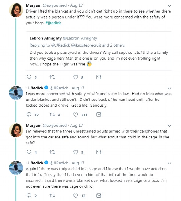The height and width of the screenshot is (201, 181).
Task: Like Maryam's tweet with 3 likes
Action: pos(76,152)
